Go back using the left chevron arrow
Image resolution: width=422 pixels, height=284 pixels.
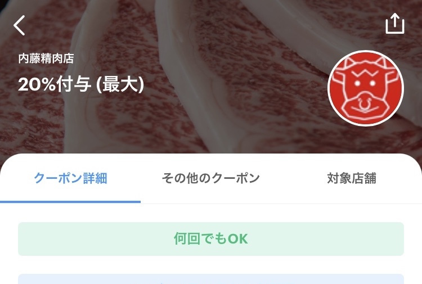tap(19, 25)
